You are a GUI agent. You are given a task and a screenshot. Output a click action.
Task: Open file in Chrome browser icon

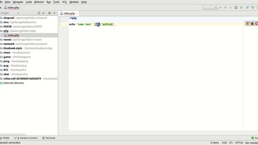[x=248, y=24]
